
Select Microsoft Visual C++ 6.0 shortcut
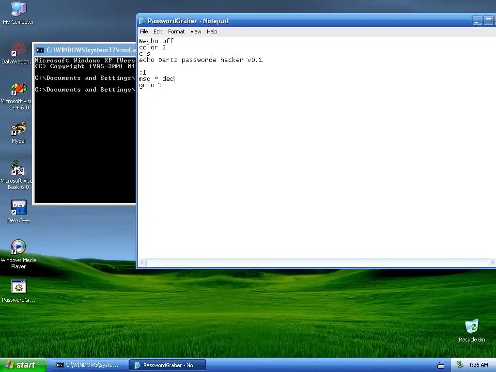point(17,96)
